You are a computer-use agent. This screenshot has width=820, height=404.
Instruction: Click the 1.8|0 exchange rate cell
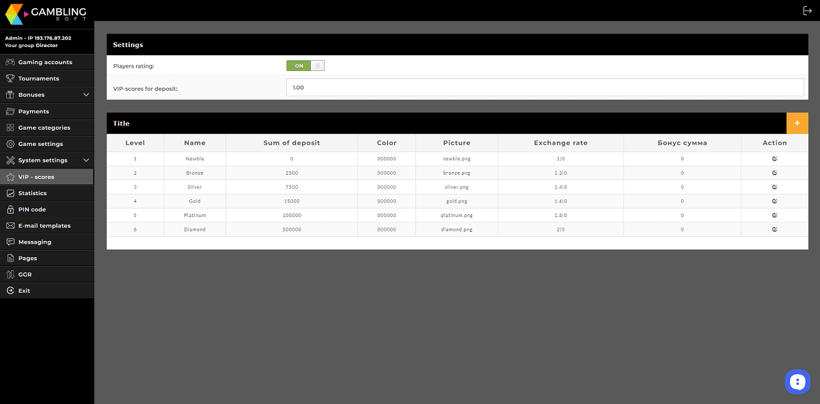tap(560, 215)
